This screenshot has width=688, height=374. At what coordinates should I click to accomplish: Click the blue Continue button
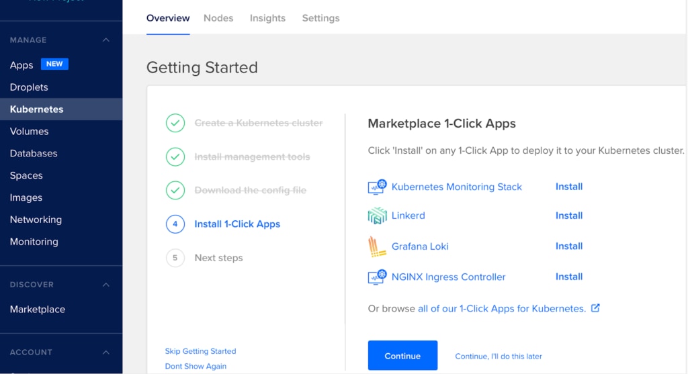pos(403,356)
